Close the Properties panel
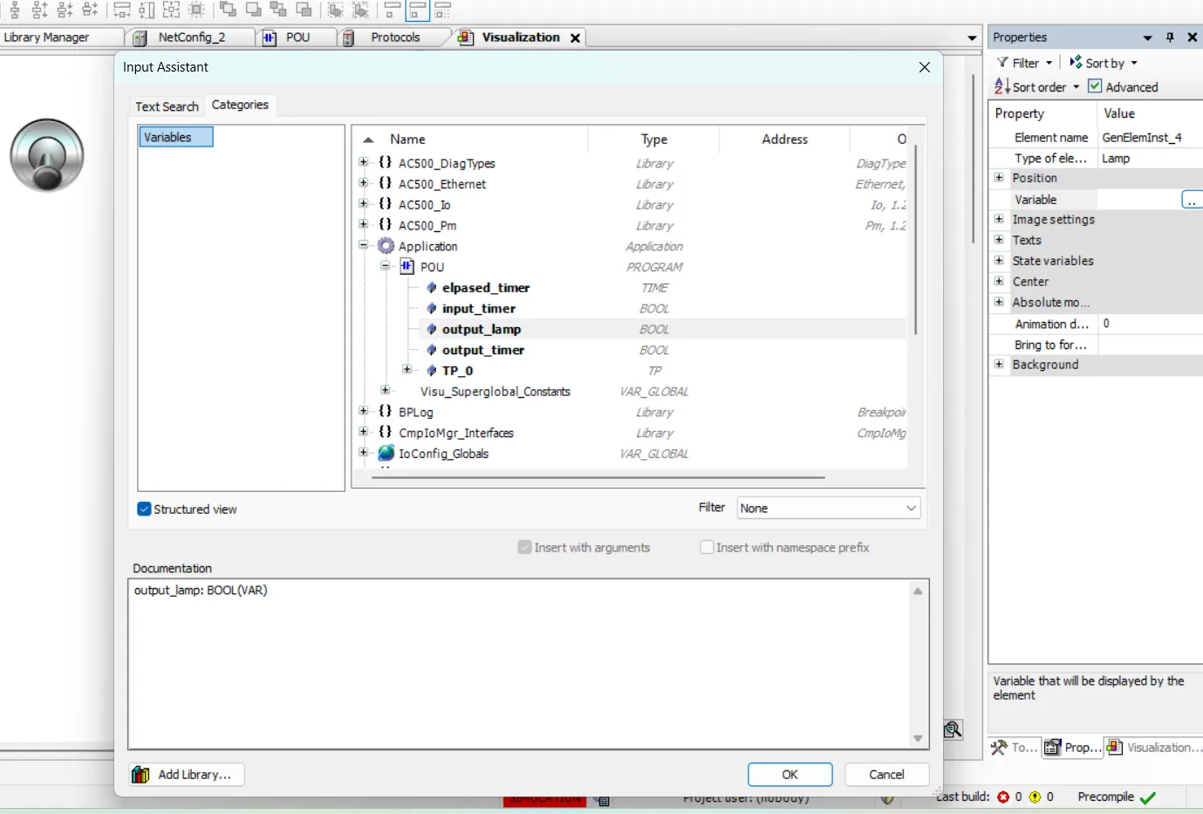This screenshot has height=814, width=1203. pyautogui.click(x=1193, y=38)
